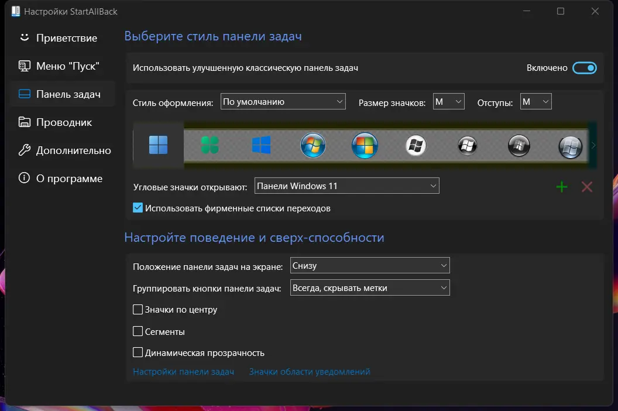Select the dark metallic Windows orb style
618x411 pixels.
click(x=467, y=144)
